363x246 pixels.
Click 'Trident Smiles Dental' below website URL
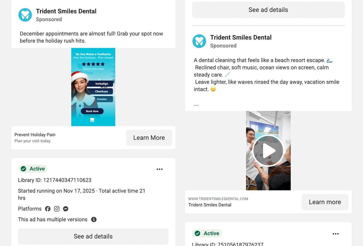(x=210, y=205)
